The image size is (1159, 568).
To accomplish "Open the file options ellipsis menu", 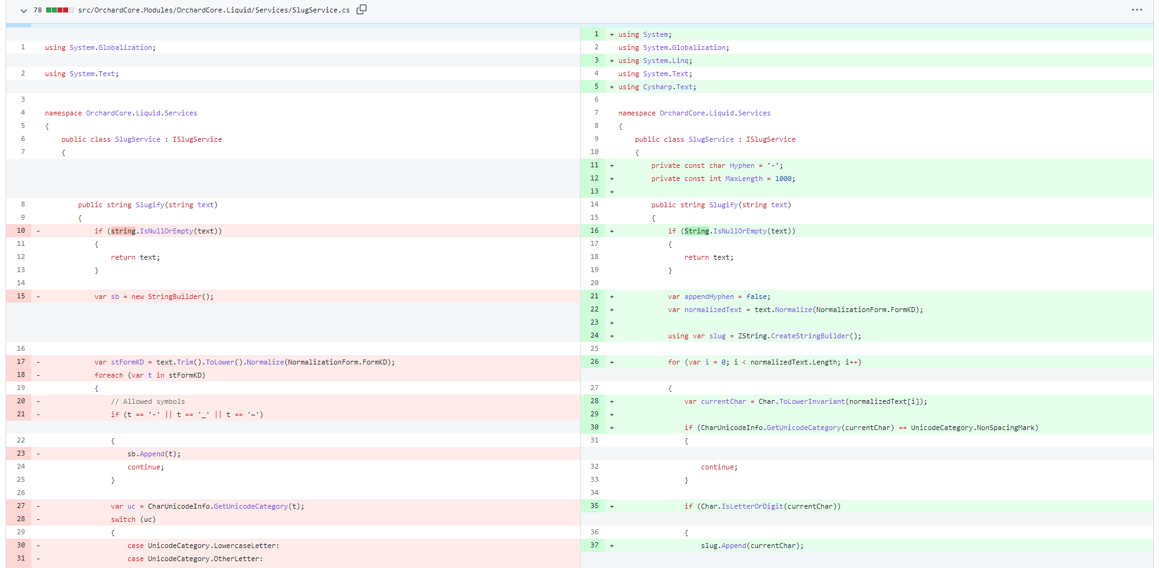I will coord(1137,10).
